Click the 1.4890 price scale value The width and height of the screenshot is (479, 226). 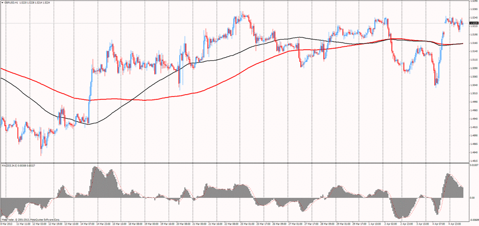click(474, 136)
